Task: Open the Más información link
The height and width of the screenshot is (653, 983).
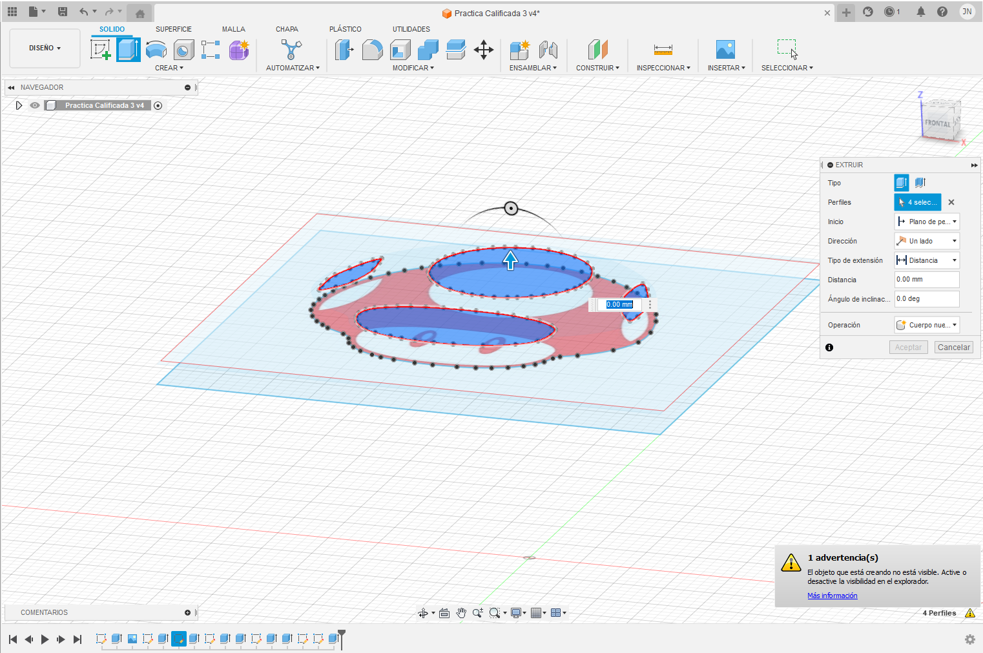Action: [x=833, y=596]
